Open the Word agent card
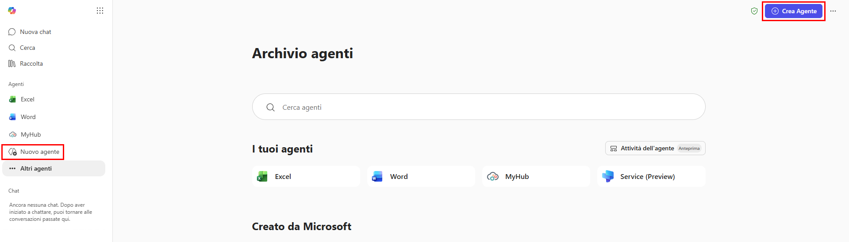The height and width of the screenshot is (242, 849). pyautogui.click(x=421, y=176)
